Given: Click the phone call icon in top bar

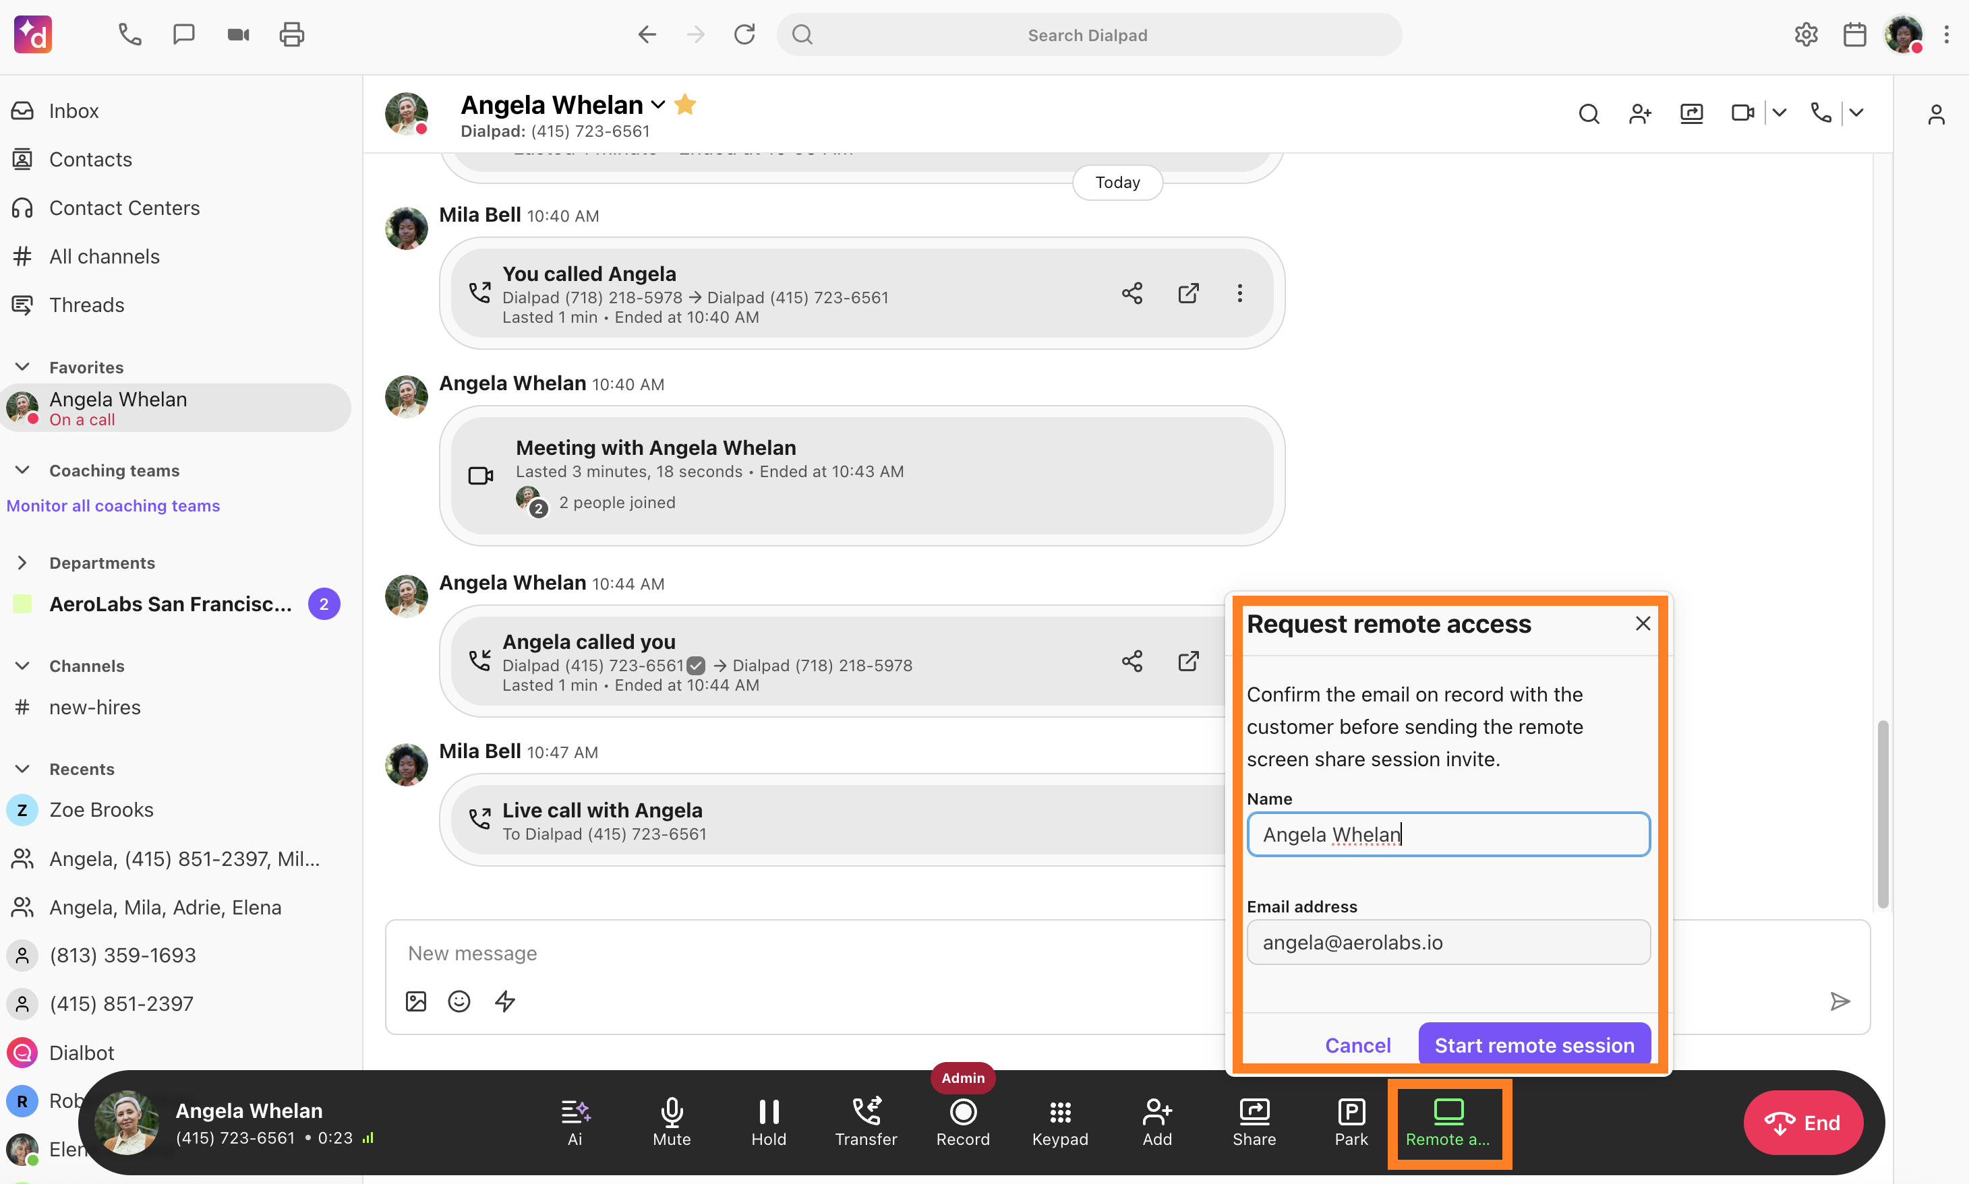Looking at the screenshot, I should pos(129,34).
